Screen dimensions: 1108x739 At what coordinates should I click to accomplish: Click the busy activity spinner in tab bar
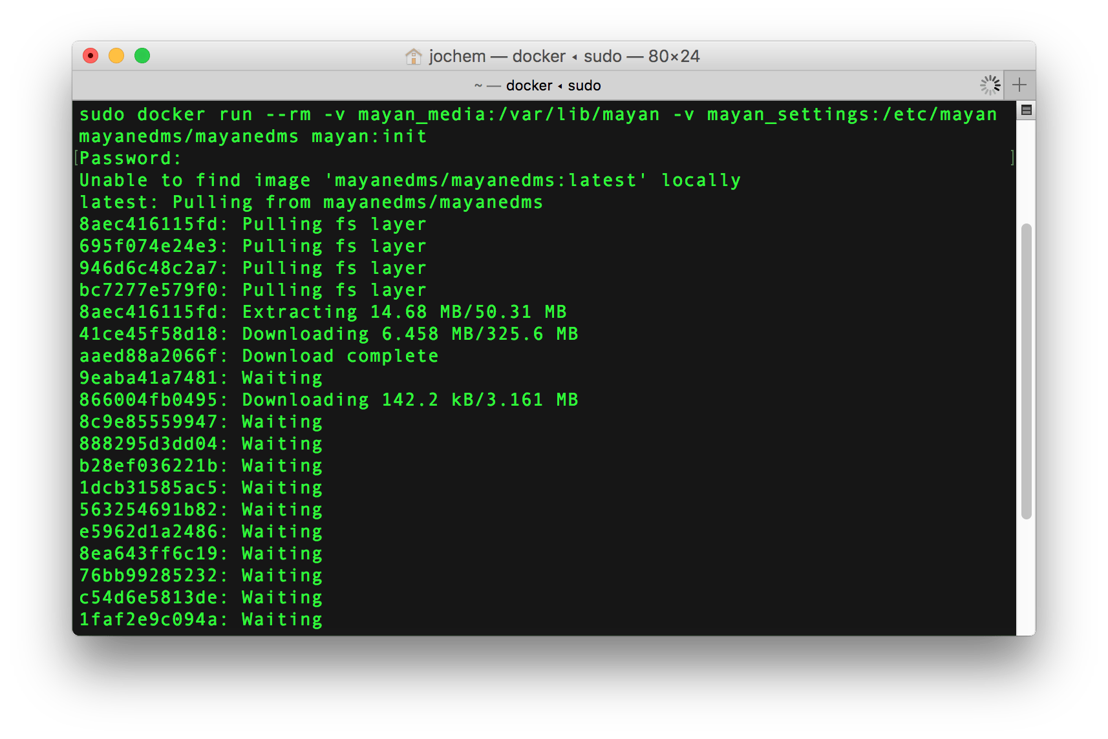[x=990, y=85]
